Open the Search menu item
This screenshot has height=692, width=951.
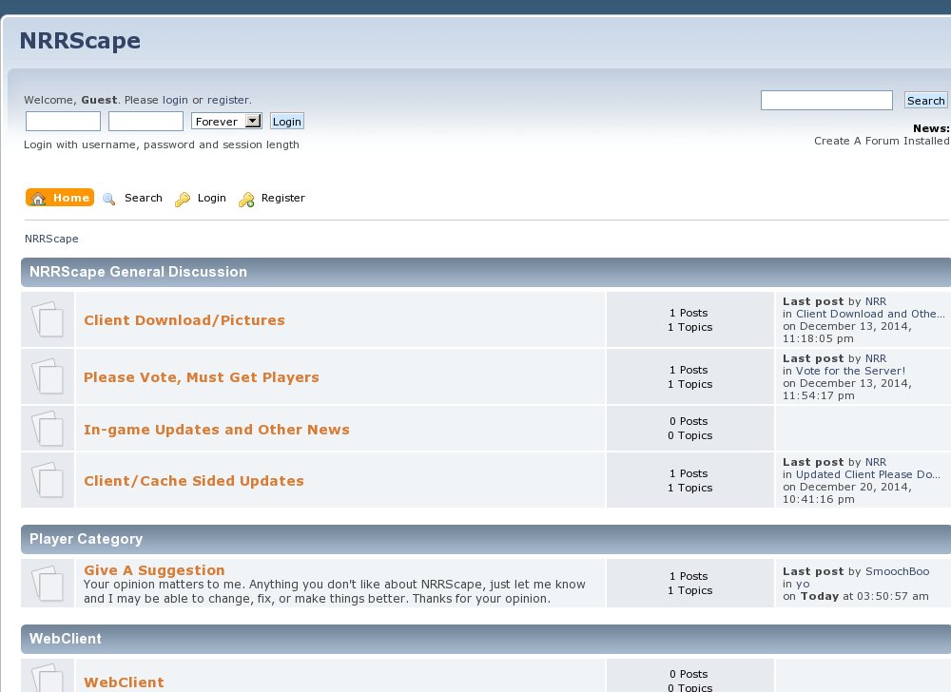pyautogui.click(x=143, y=199)
